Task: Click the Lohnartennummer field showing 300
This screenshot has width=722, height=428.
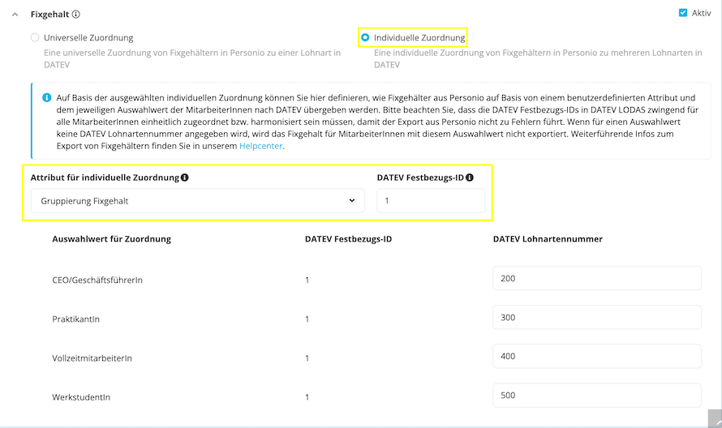Action: (x=597, y=317)
